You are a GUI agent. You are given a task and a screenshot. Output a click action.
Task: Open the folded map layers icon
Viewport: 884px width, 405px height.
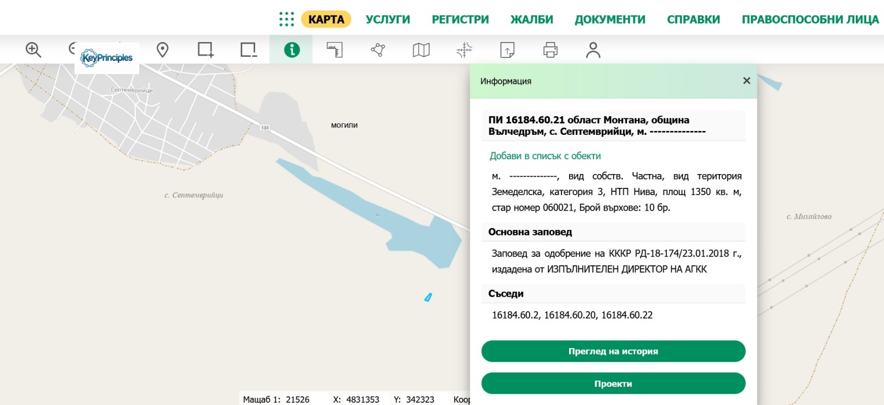[x=421, y=50]
